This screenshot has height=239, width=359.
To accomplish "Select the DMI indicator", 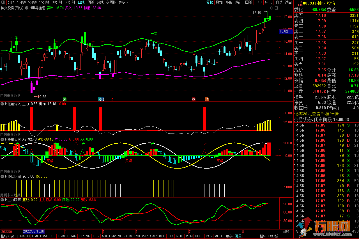I will pos(35,236).
